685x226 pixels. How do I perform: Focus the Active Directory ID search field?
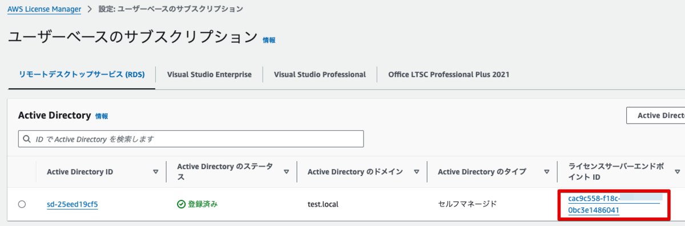coord(191,139)
